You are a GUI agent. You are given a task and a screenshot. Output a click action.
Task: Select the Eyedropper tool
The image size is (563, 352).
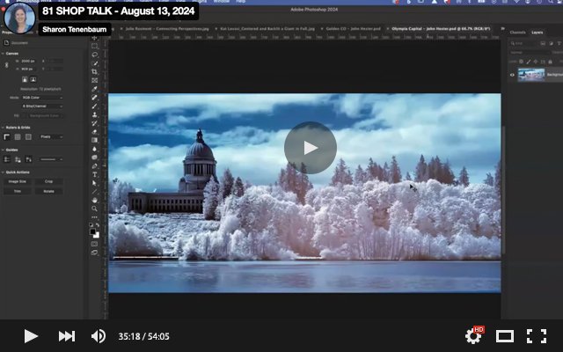click(94, 89)
